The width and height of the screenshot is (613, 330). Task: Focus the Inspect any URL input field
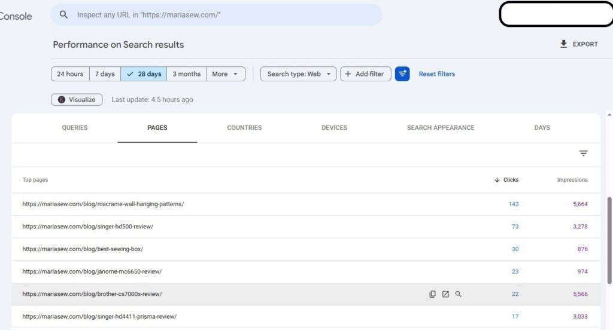click(x=216, y=15)
